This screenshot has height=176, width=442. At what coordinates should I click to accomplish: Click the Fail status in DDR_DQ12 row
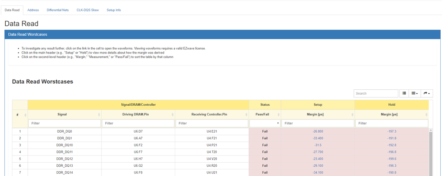tap(265, 159)
